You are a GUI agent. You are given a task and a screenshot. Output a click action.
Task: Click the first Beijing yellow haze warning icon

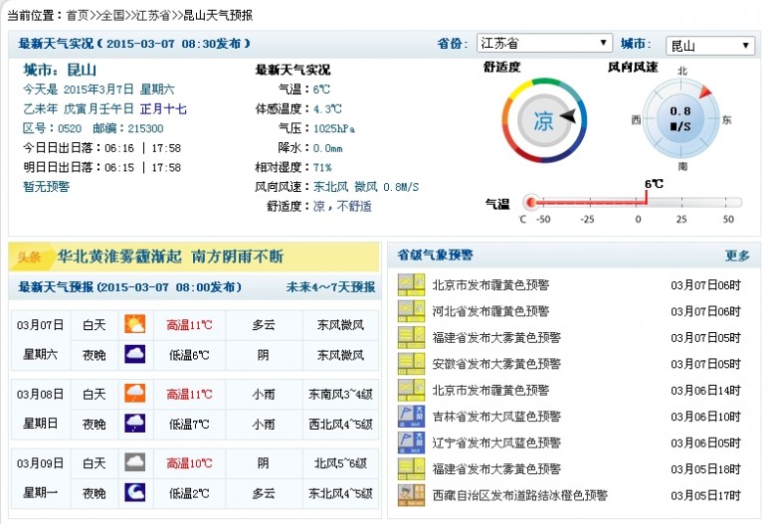pyautogui.click(x=411, y=285)
